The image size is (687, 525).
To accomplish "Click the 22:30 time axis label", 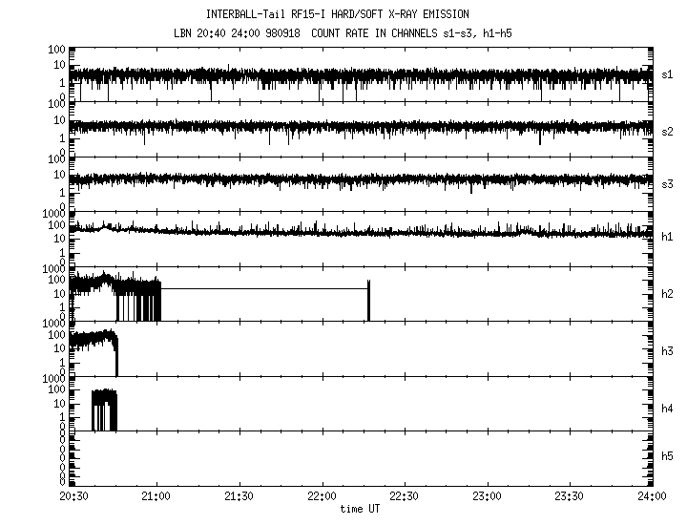I will pos(405,496).
